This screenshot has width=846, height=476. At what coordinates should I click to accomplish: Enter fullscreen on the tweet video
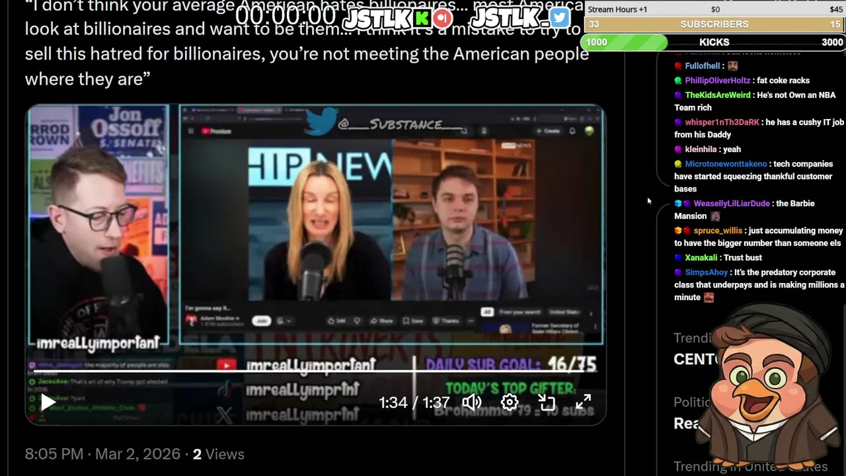583,402
